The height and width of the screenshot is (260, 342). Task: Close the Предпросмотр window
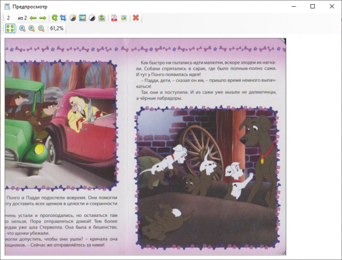(x=332, y=6)
